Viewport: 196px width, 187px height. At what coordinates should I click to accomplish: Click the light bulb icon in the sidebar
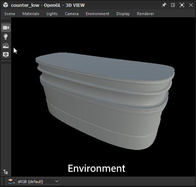tap(6, 37)
